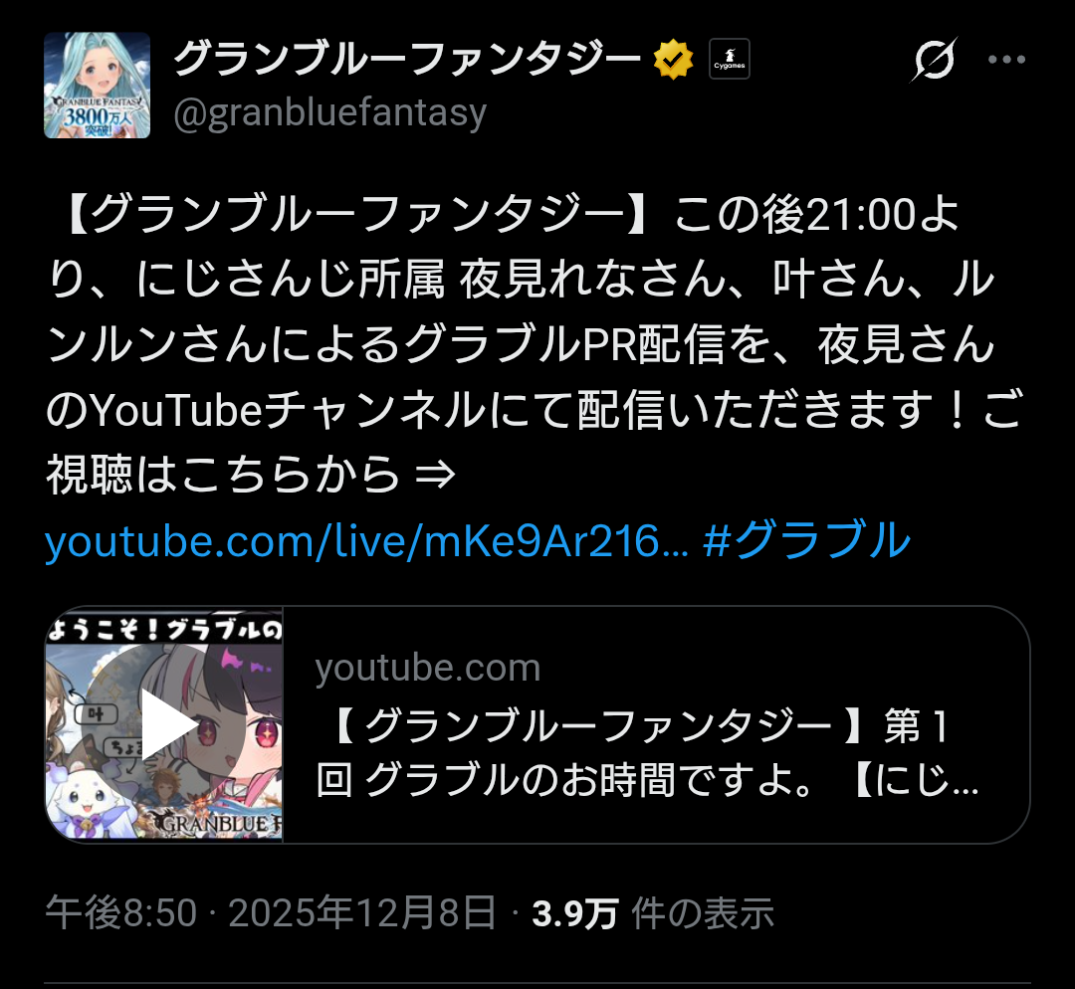Open the #グラブル hashtag
Viewport: 1075px width, 989px height.
click(x=807, y=540)
